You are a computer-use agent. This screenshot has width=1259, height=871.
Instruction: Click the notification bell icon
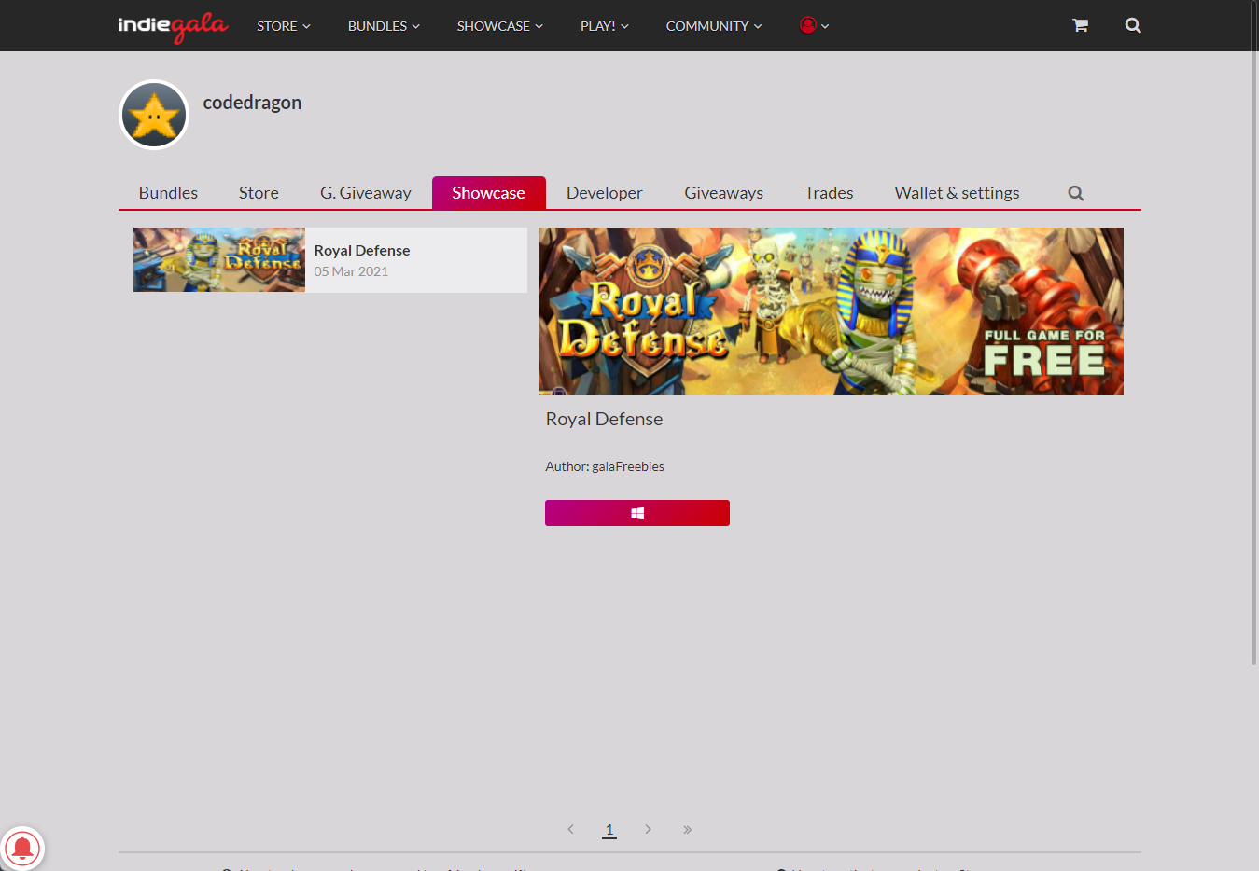click(x=22, y=848)
